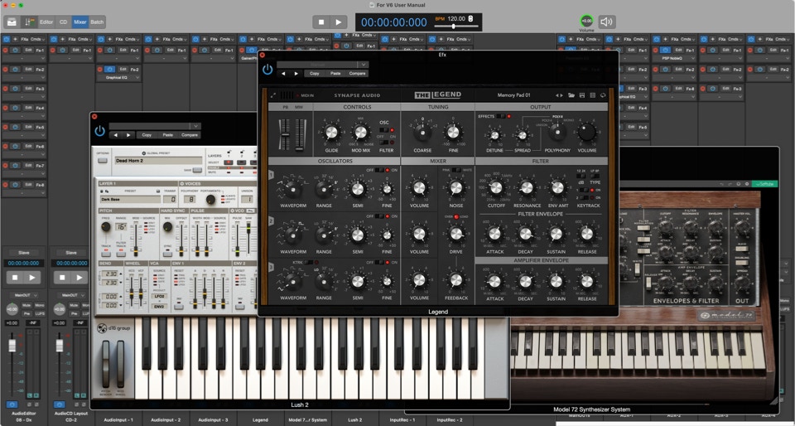Click next preset arrow in Efx window
This screenshot has width=795, height=426.
(x=296, y=73)
